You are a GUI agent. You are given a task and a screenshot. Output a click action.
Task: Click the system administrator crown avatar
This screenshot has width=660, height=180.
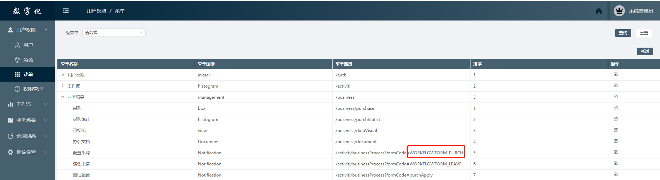tap(619, 11)
